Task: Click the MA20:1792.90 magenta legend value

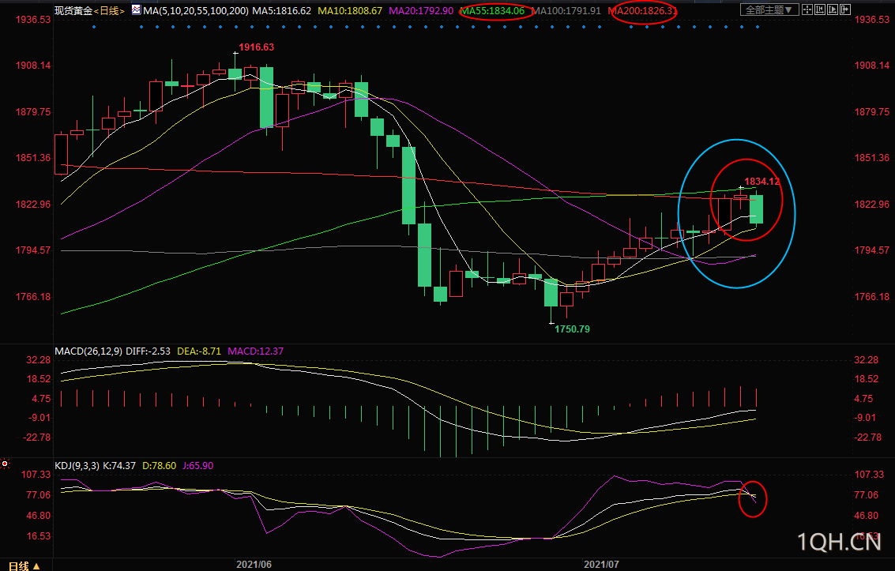Action: 421,11
